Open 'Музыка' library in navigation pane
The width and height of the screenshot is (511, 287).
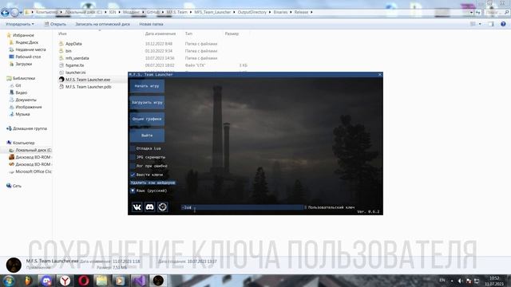pyautogui.click(x=22, y=114)
